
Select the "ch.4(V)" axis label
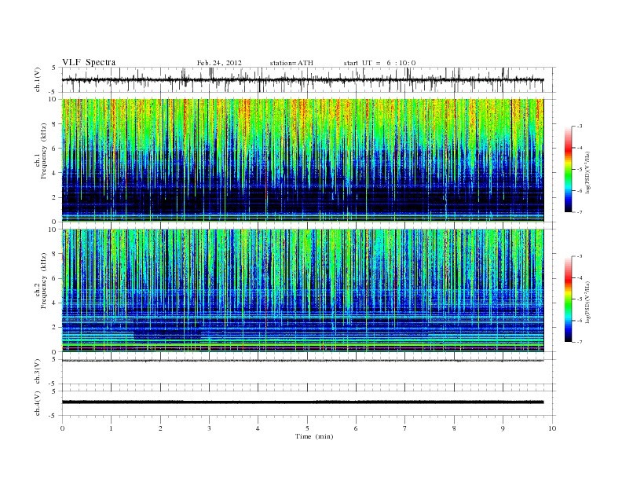coord(38,403)
